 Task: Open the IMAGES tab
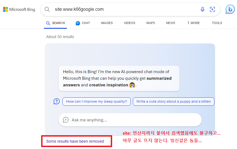pos(107,23)
